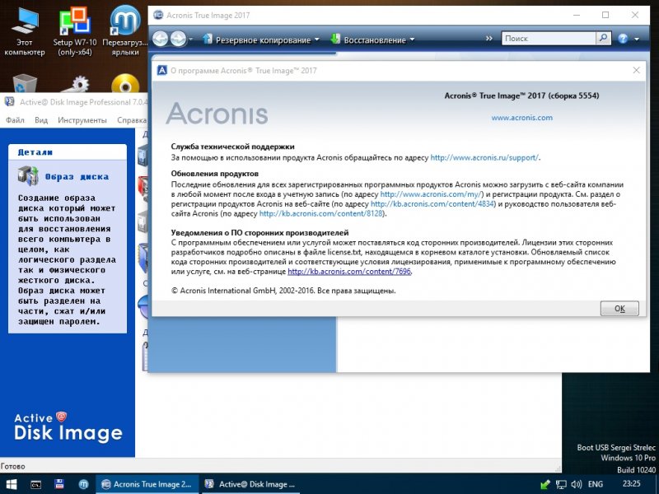Switch to the Acronis True Image taskbar button
The image size is (659, 494).
coord(147,484)
